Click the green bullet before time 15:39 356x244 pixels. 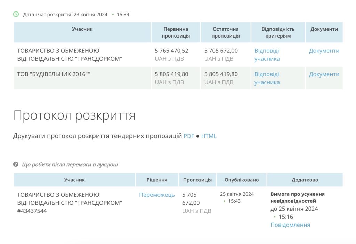coord(113,15)
